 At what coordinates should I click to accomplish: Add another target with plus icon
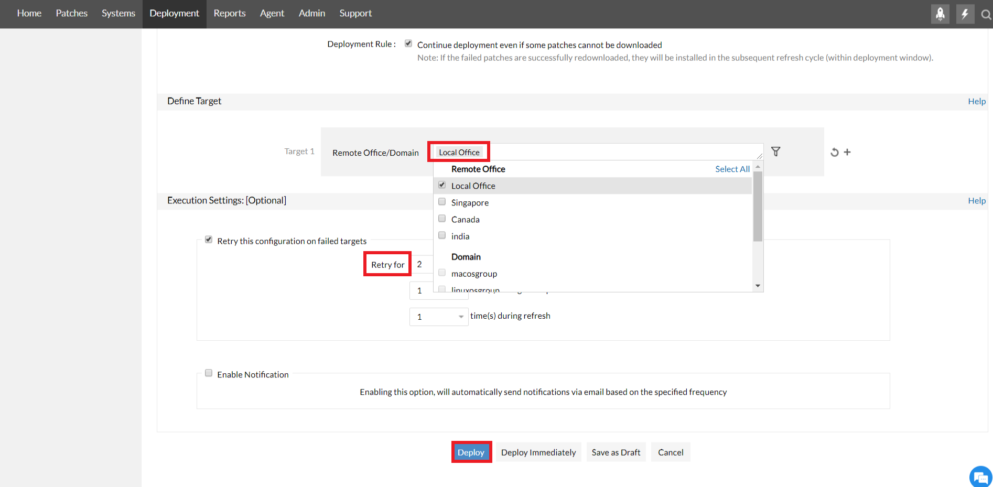coord(847,152)
